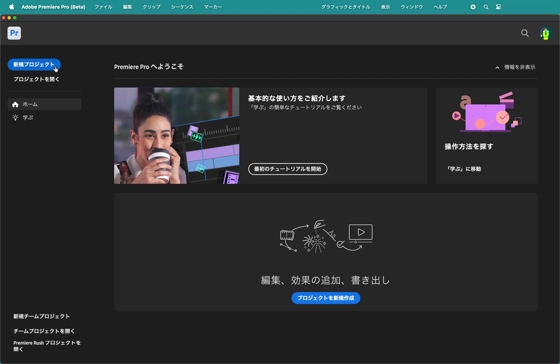Click the 「学ぶ」に移動 link
560x364 pixels.
pyautogui.click(x=464, y=169)
